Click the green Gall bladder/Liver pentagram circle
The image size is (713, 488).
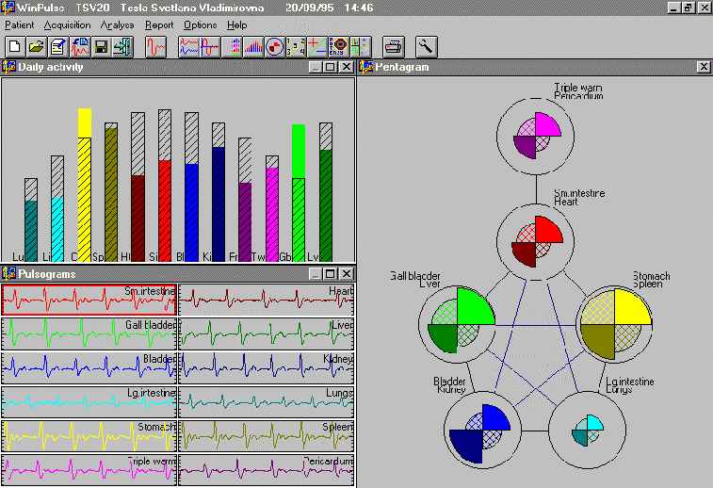457,324
